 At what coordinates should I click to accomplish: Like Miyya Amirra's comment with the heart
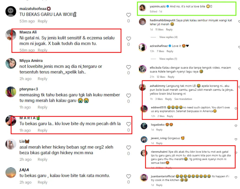coord(128,67)
